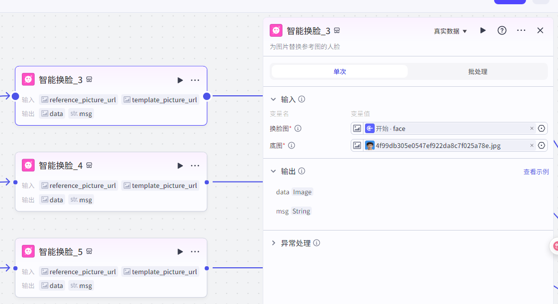Run test with play icon in panel header
The height and width of the screenshot is (304, 558).
[x=483, y=30]
